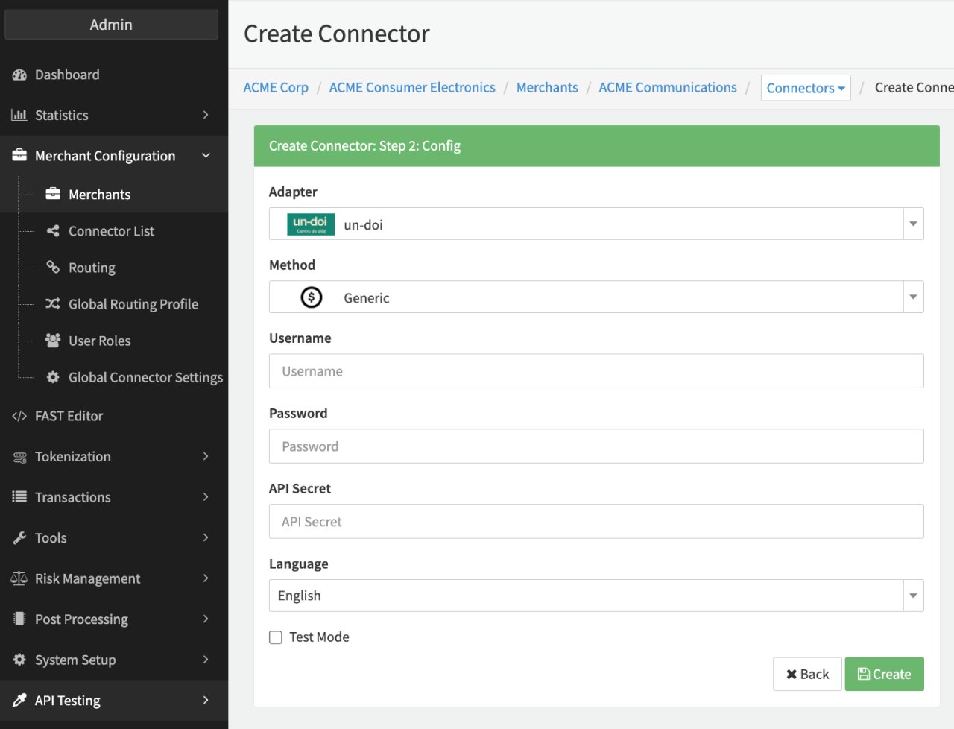Open the Method dropdown arrow
The image size is (954, 729).
point(913,297)
